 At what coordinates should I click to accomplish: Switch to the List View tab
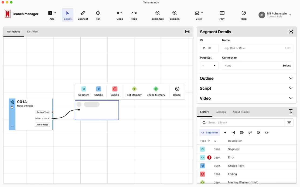[33, 31]
